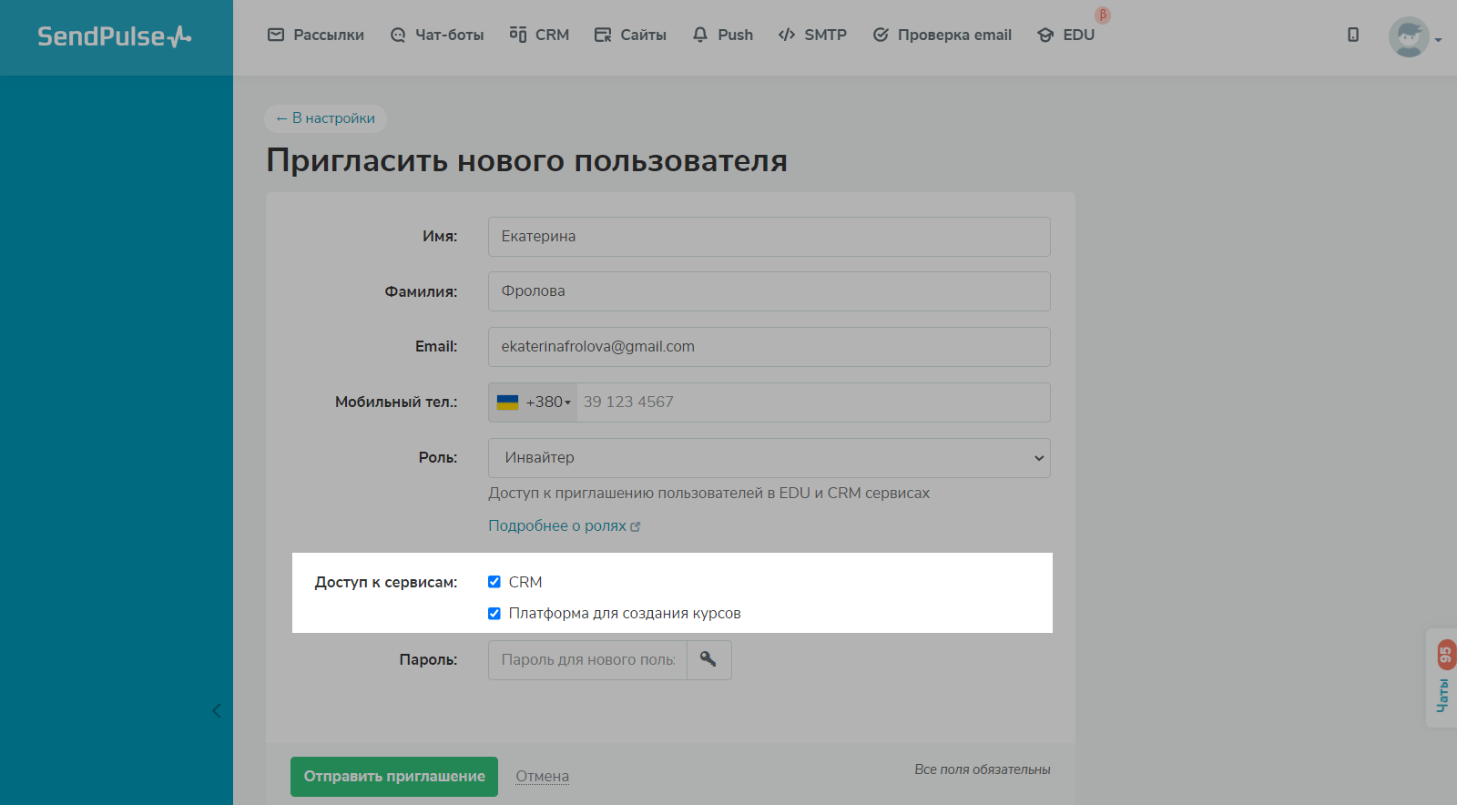1457x805 pixels.
Task: Uncheck the CRM access checkbox
Action: coord(494,582)
